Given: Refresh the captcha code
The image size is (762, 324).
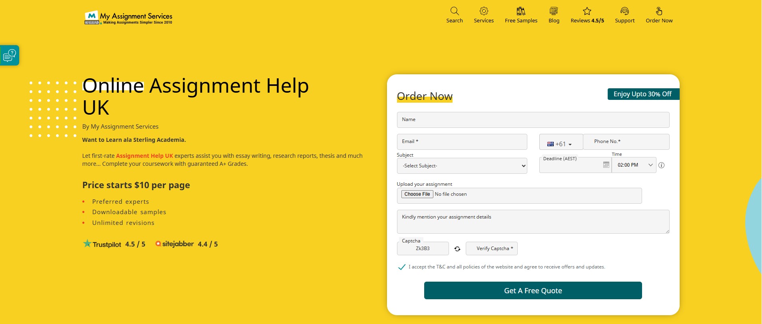Looking at the screenshot, I should click(x=457, y=249).
